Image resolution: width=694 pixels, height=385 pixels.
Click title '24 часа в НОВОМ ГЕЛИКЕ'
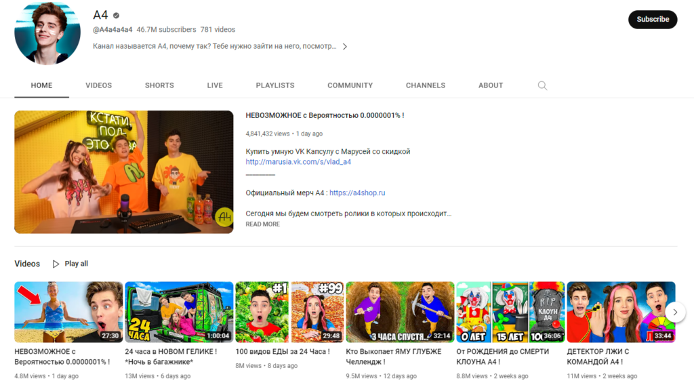tap(171, 357)
